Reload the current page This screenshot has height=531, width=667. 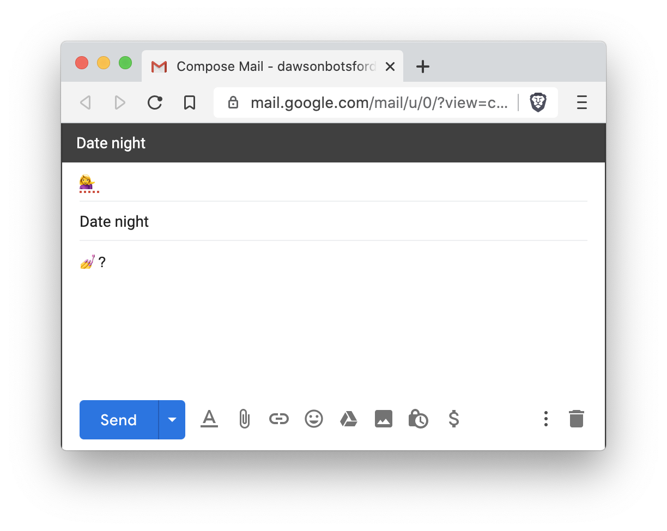click(155, 102)
